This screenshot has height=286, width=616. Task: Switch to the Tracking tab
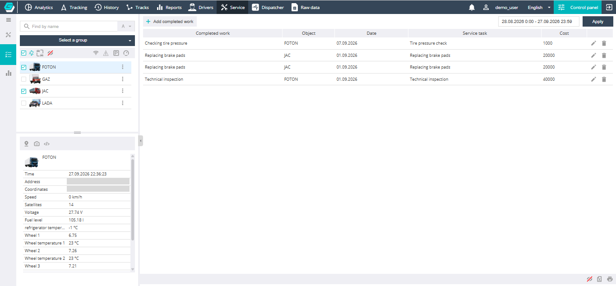tap(74, 7)
